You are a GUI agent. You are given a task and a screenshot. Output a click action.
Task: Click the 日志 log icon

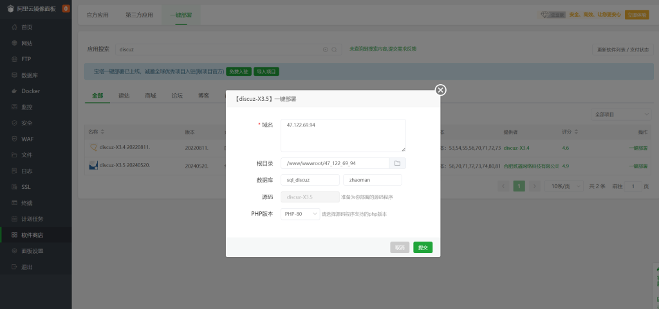(x=14, y=171)
